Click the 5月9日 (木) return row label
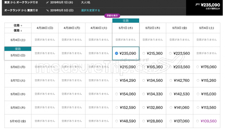The image size is (225, 130). pos(18,108)
